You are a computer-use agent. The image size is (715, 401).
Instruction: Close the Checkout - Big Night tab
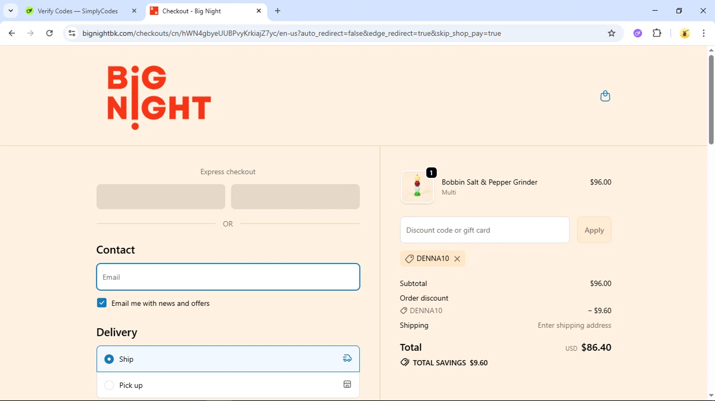[259, 11]
